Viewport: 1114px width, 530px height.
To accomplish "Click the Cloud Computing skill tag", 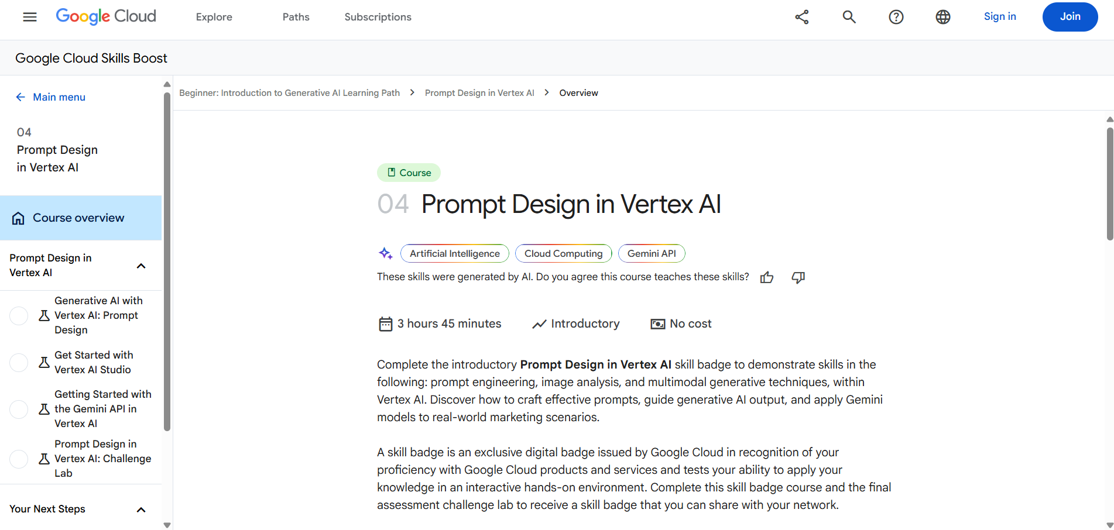I will [563, 253].
